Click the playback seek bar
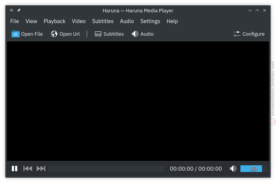The image size is (276, 183). 106,169
